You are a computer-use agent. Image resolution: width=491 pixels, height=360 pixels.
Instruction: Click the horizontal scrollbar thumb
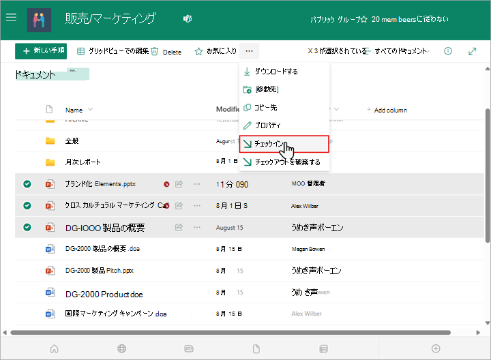(230, 333)
